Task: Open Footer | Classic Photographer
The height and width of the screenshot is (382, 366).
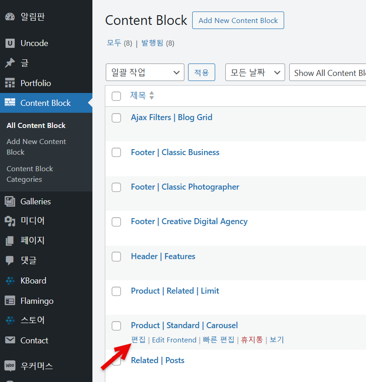Action: click(x=185, y=187)
